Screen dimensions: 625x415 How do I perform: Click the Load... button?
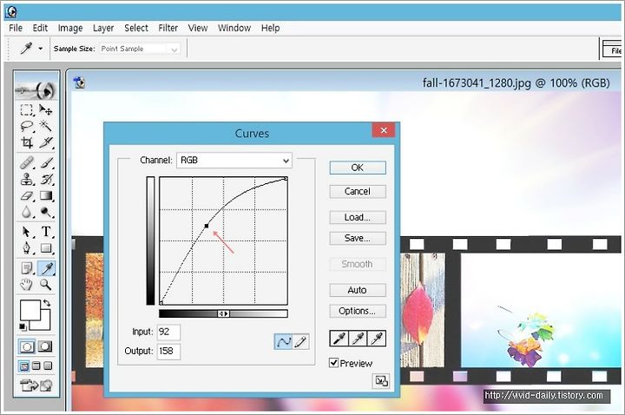click(358, 217)
